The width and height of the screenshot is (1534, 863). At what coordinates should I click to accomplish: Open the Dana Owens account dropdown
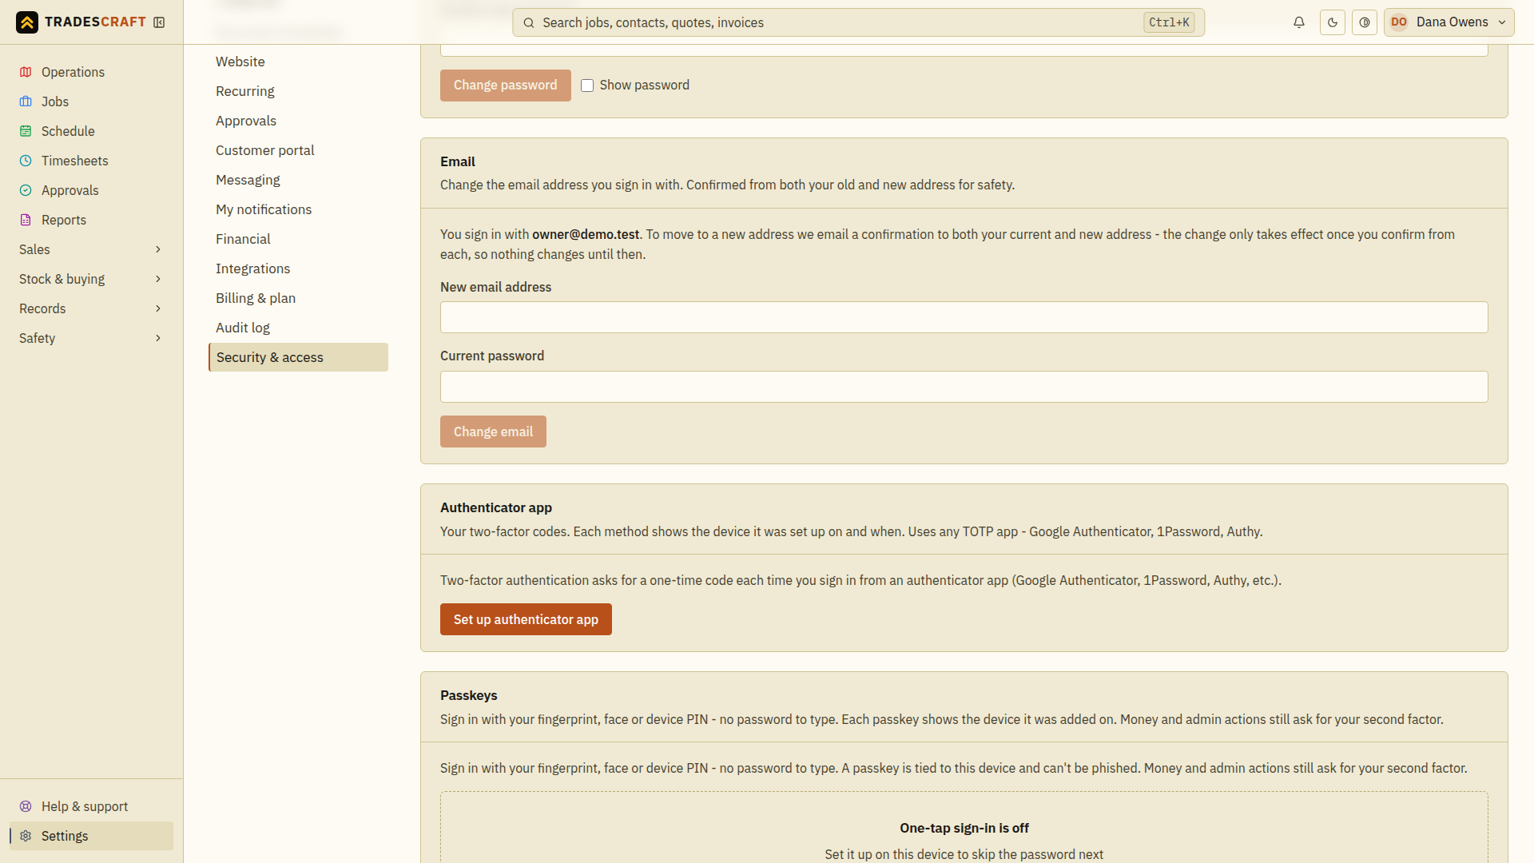(1449, 22)
